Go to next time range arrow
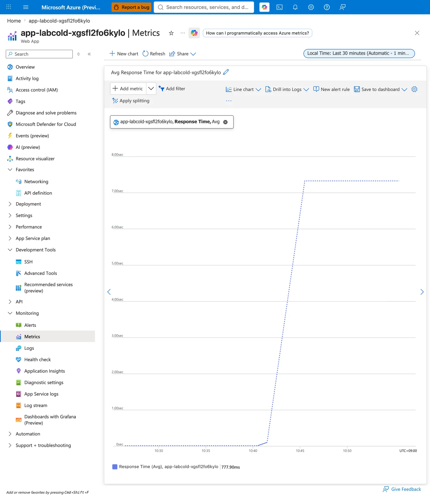This screenshot has height=496, width=430. pyautogui.click(x=422, y=292)
